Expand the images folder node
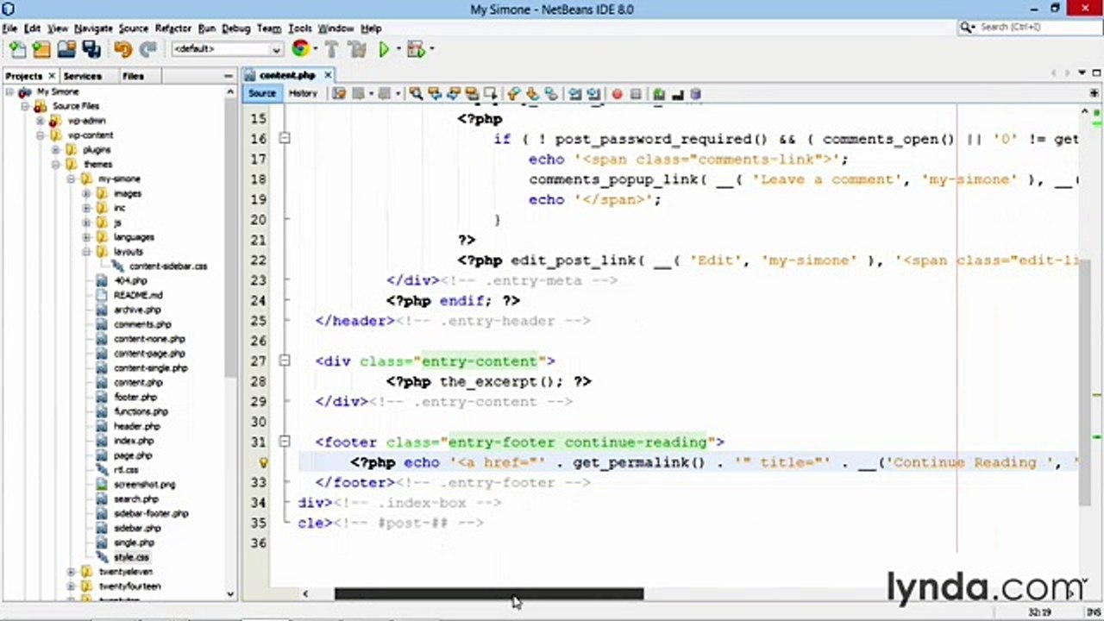This screenshot has width=1104, height=621. pyautogui.click(x=86, y=193)
